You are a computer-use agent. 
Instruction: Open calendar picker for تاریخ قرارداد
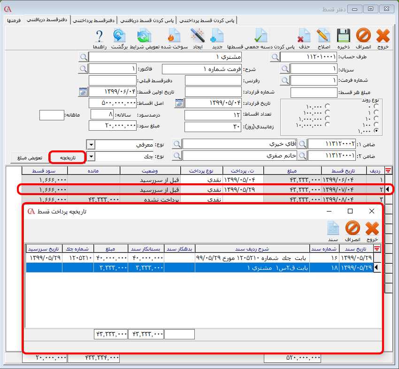point(179,103)
